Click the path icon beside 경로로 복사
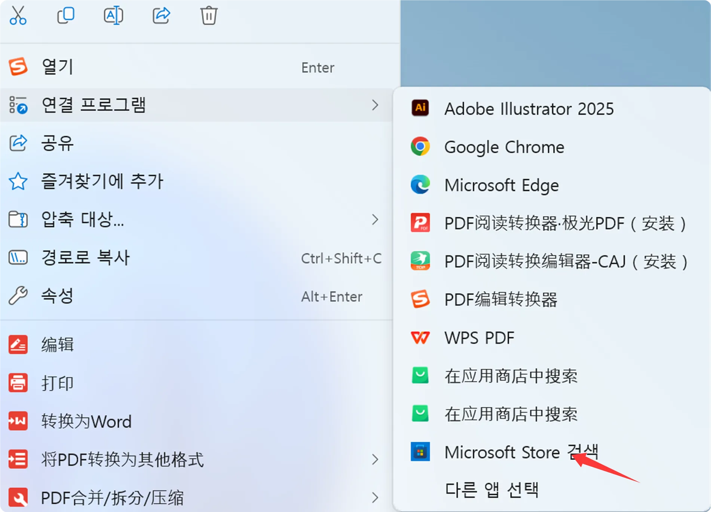The width and height of the screenshot is (711, 512). pyautogui.click(x=18, y=258)
